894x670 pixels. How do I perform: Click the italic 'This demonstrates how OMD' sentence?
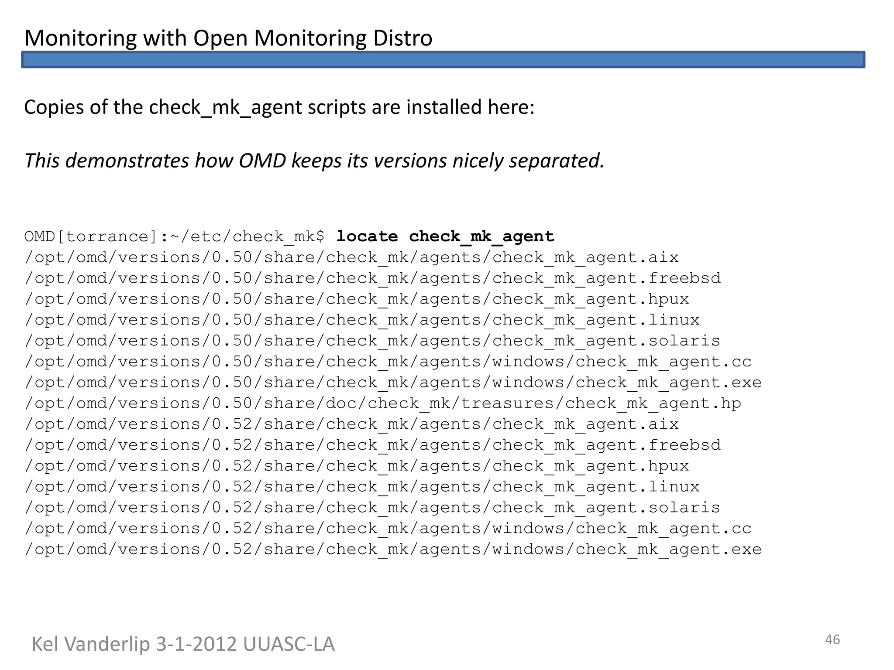(314, 161)
